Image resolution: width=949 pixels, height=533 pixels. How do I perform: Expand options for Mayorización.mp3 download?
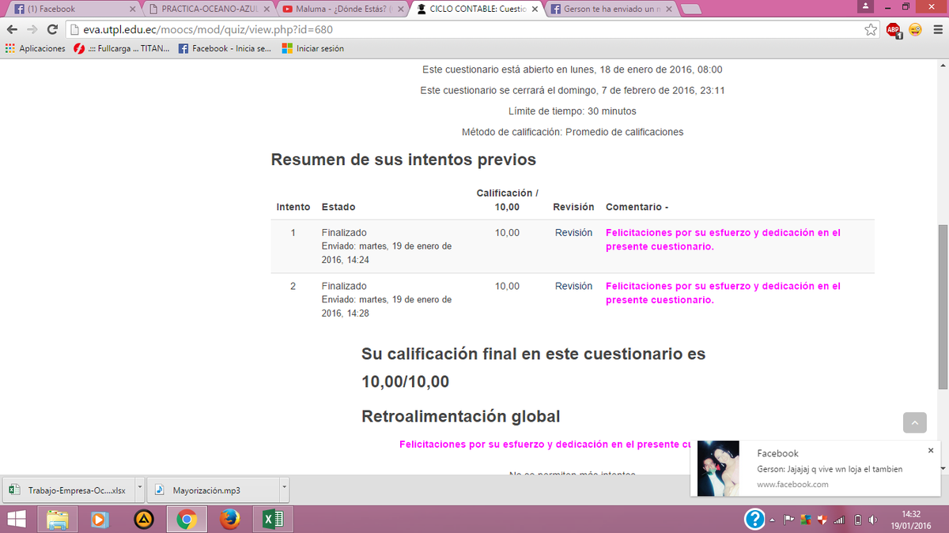[285, 490]
